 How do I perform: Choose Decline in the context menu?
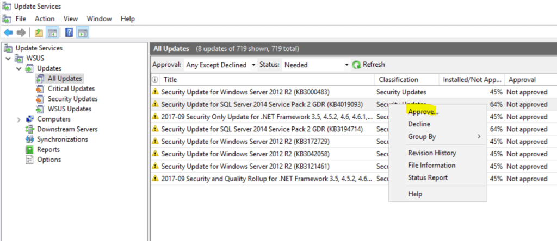pyautogui.click(x=419, y=124)
